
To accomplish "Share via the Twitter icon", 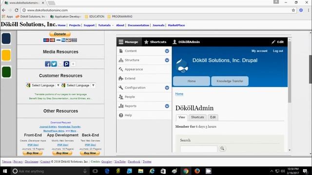I will [x=54, y=64].
